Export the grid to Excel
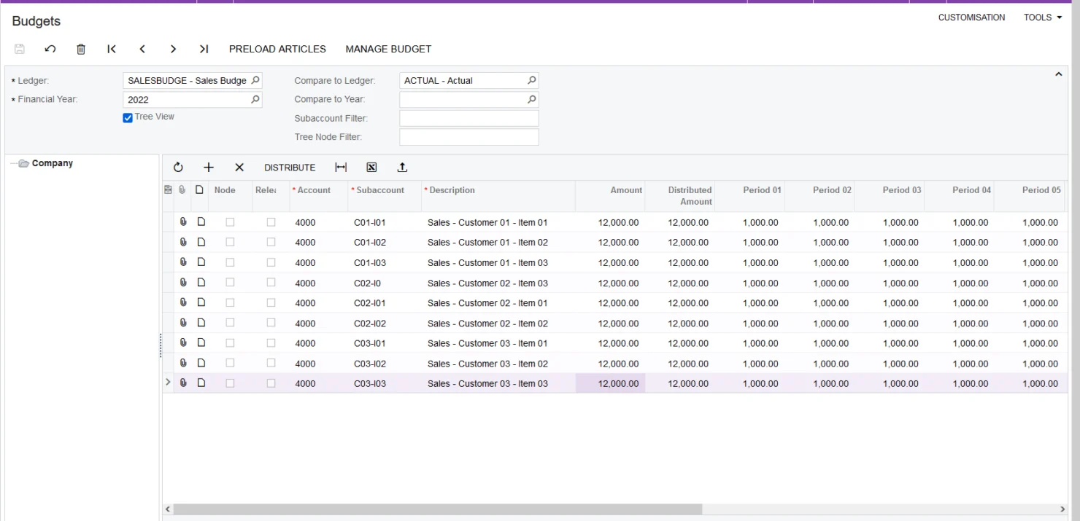The width and height of the screenshot is (1080, 521). click(x=371, y=167)
